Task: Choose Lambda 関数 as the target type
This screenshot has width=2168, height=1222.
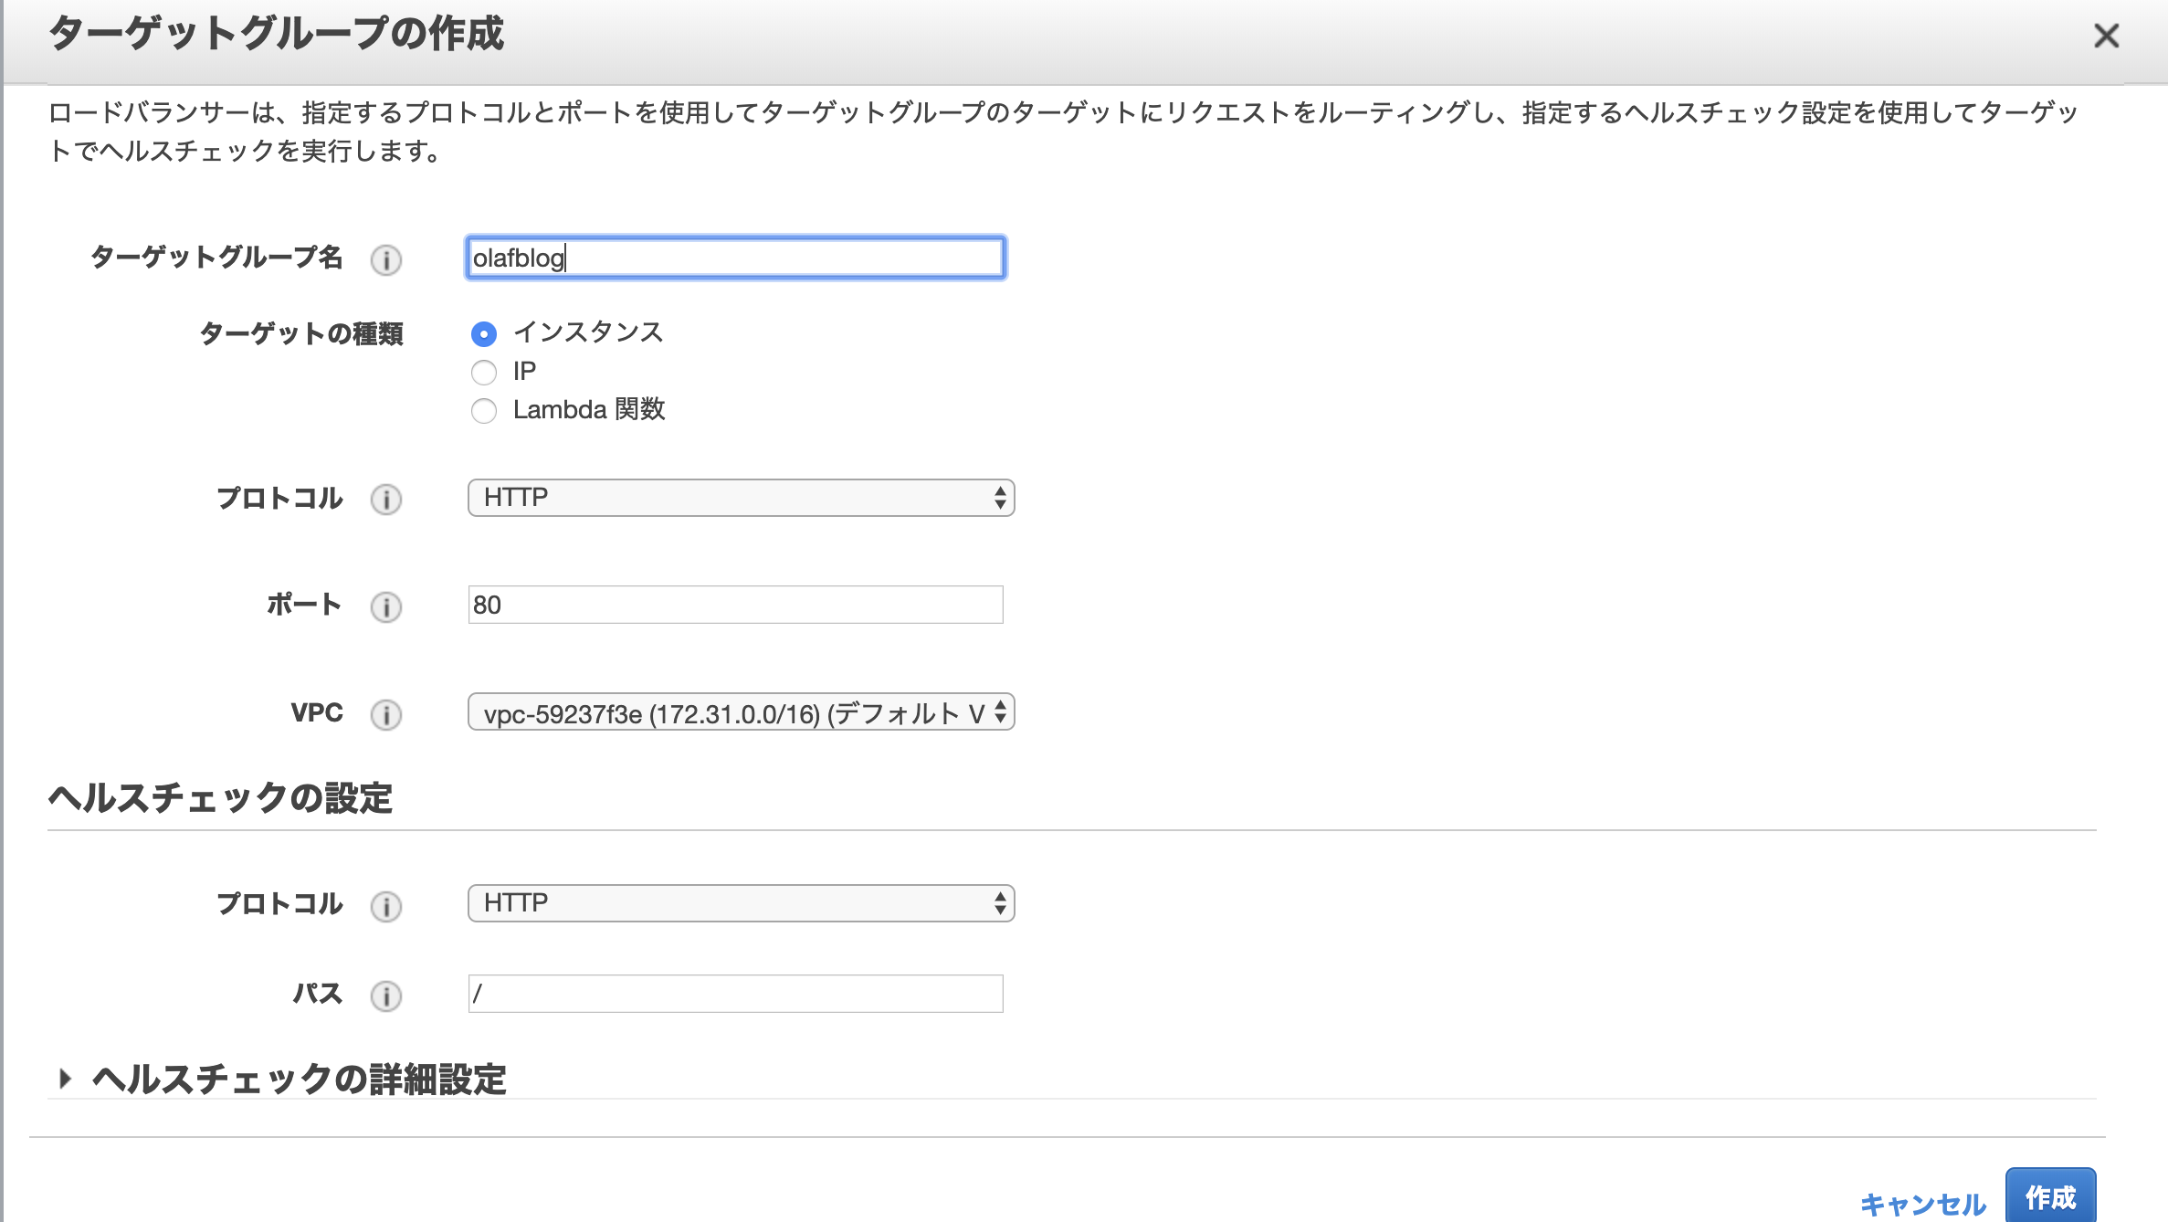Action: [484, 411]
